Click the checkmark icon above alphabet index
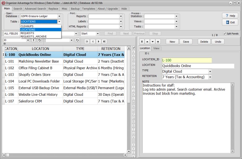 134,48
